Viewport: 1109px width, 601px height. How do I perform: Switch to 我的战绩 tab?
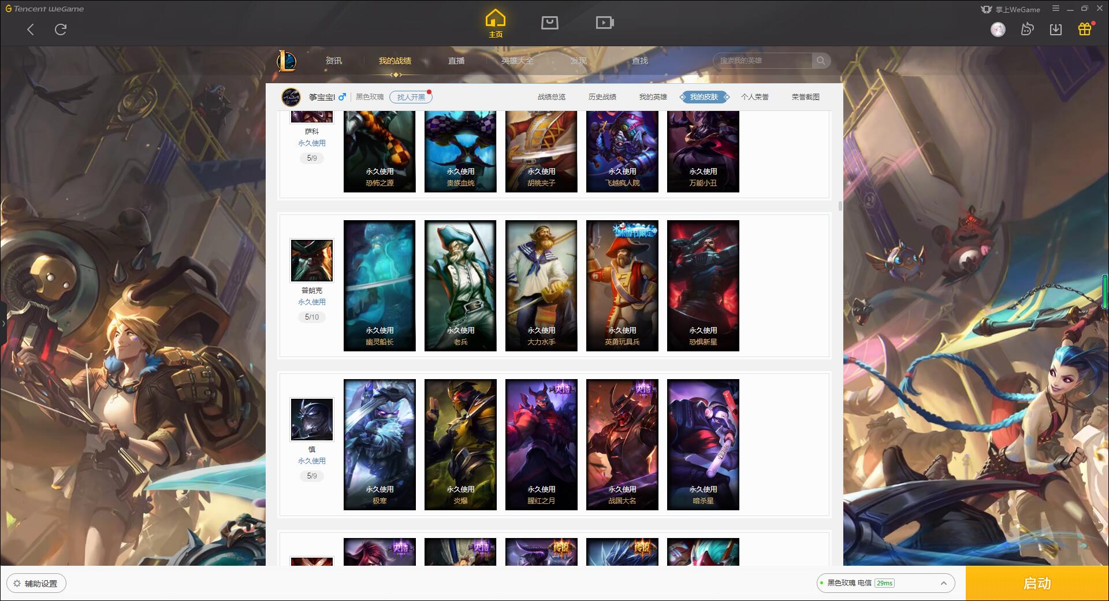(395, 61)
